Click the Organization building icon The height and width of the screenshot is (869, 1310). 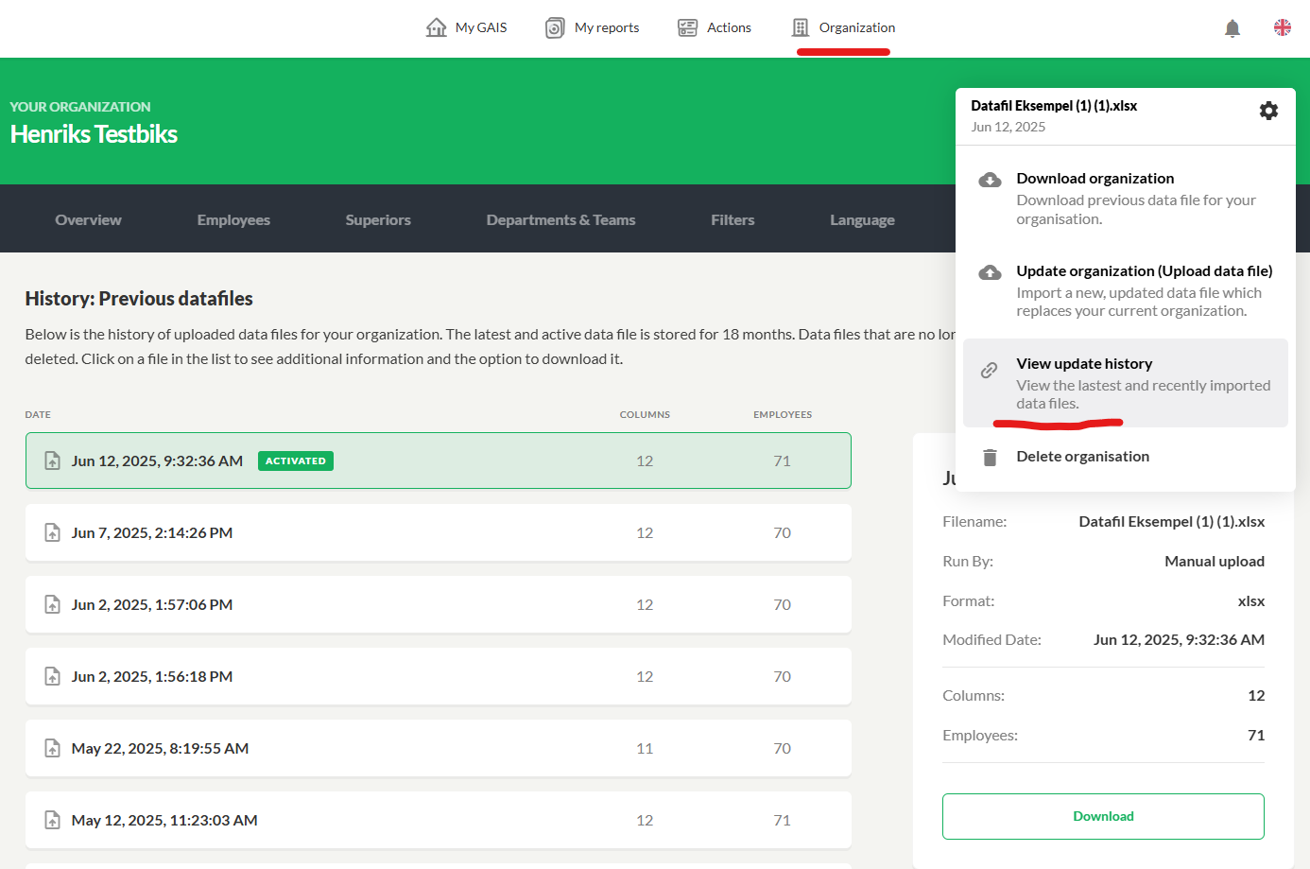click(801, 27)
